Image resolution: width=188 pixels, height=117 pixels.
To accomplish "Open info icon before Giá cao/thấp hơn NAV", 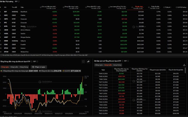I will pyautogui.click(x=41, y=7).
